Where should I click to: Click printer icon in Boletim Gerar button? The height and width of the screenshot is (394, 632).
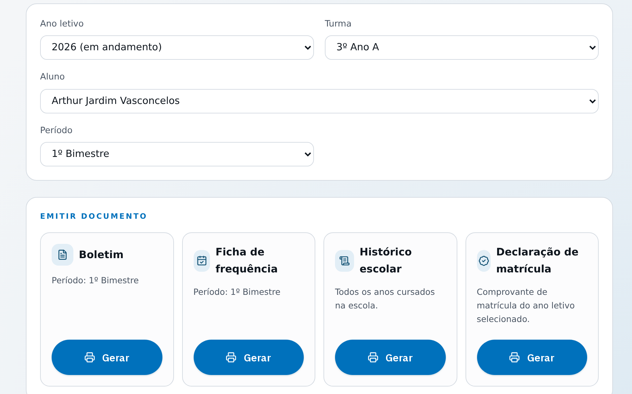90,357
